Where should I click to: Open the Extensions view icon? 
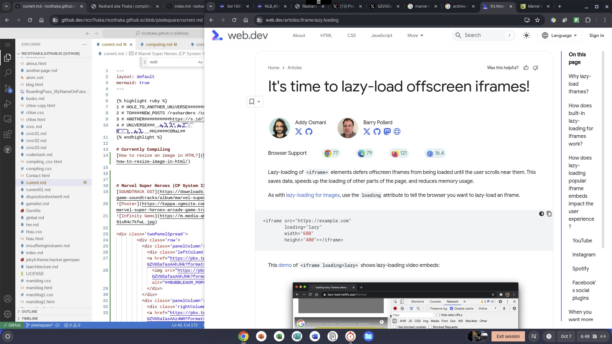[x=8, y=134]
